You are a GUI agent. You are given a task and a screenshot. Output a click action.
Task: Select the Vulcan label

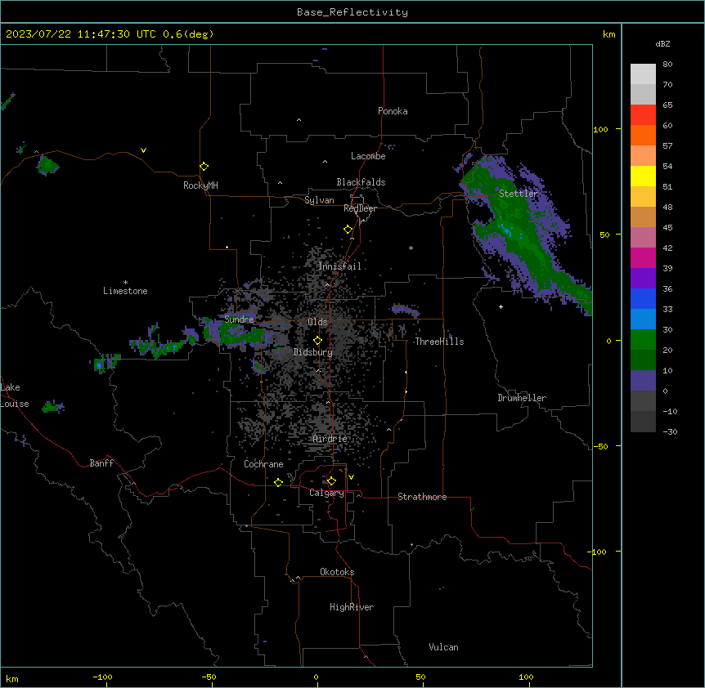click(x=443, y=647)
